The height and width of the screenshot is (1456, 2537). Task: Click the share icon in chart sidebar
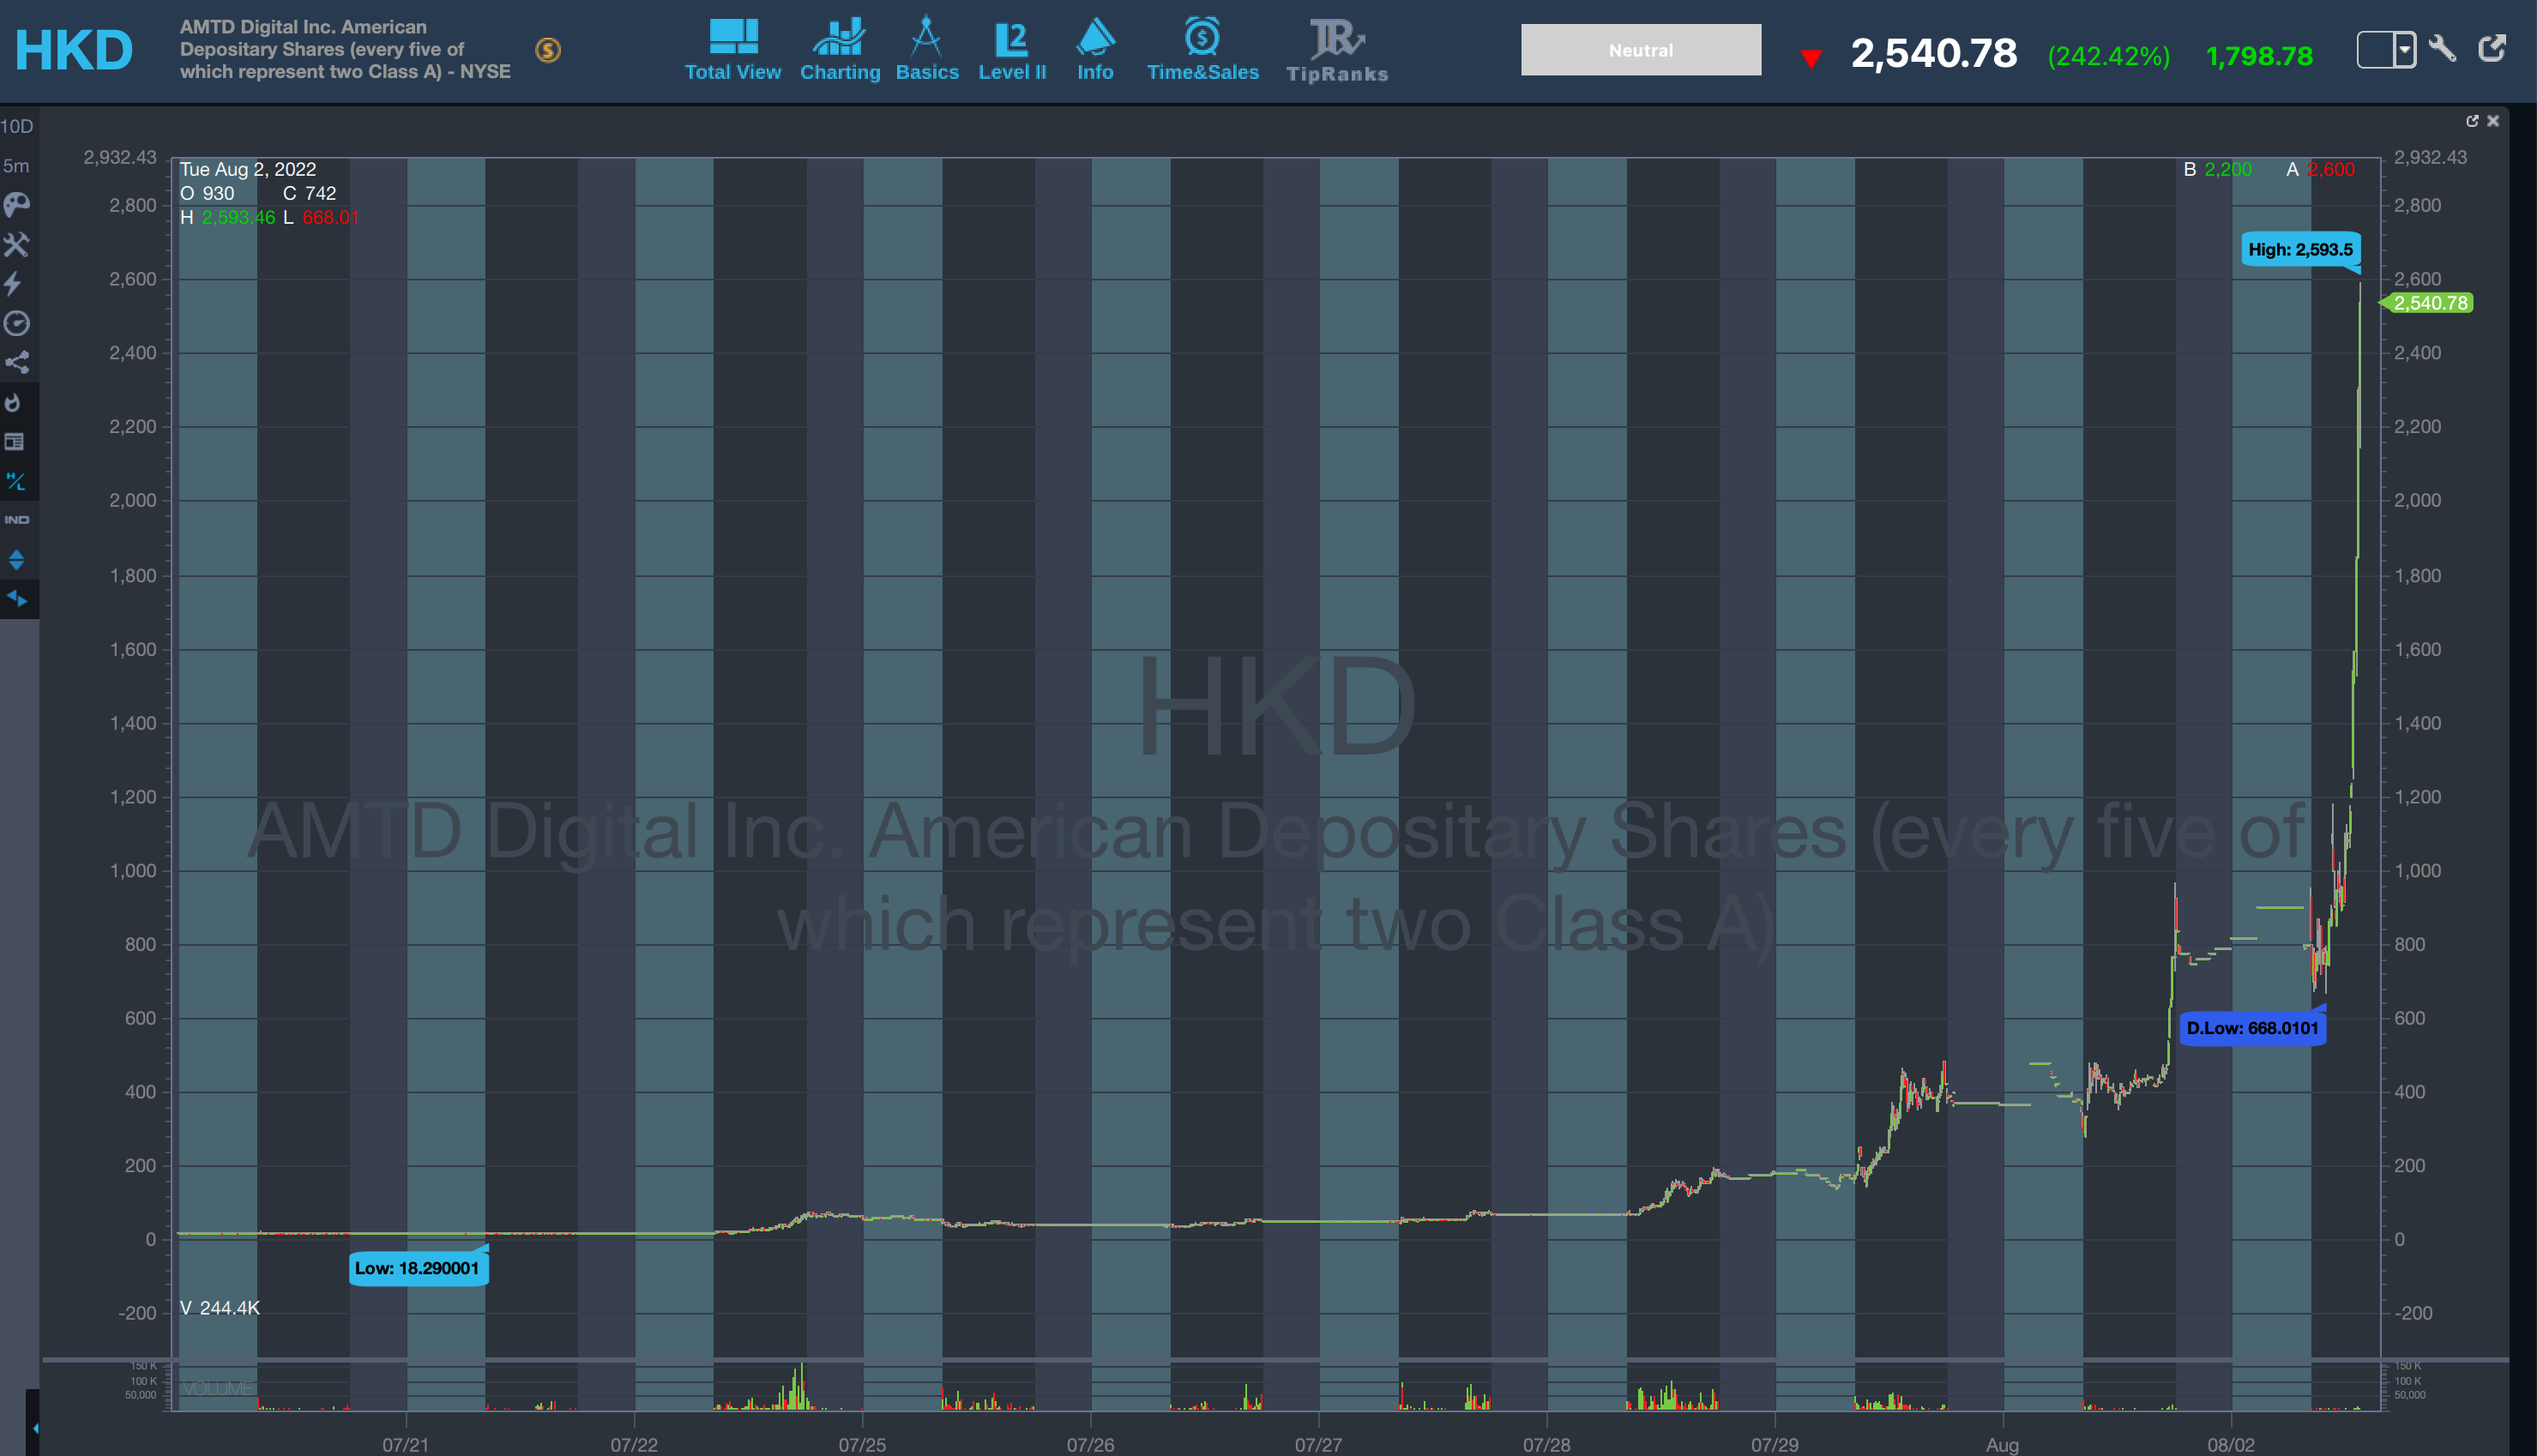(17, 362)
